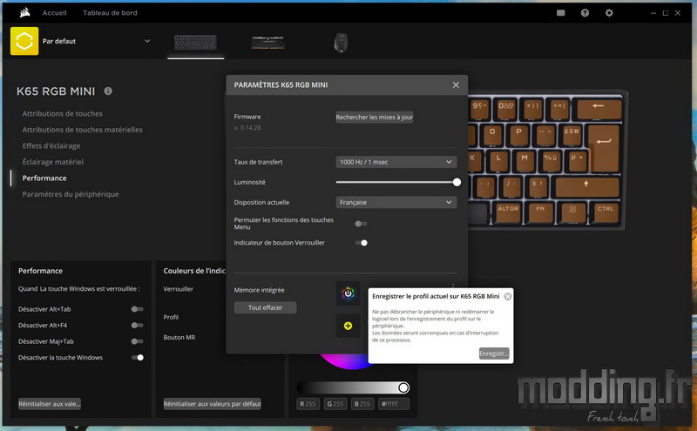The width and height of the screenshot is (697, 431).
Task: Click the Tout effacer button
Action: point(266,307)
